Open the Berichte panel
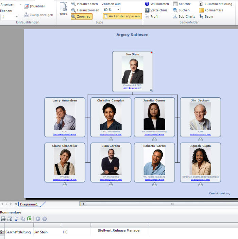238x239 pixels. coord(182,4)
